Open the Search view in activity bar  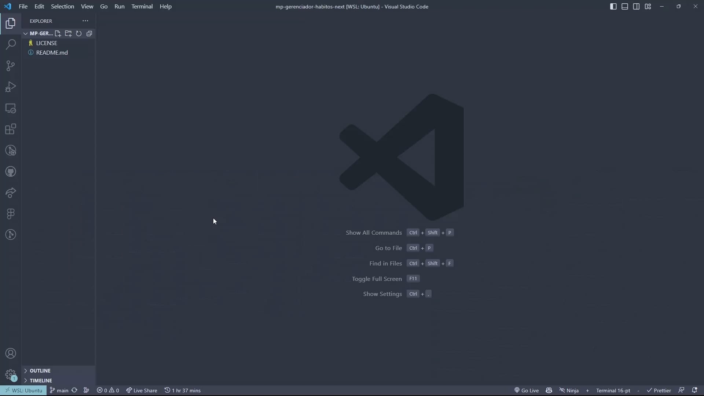11,45
